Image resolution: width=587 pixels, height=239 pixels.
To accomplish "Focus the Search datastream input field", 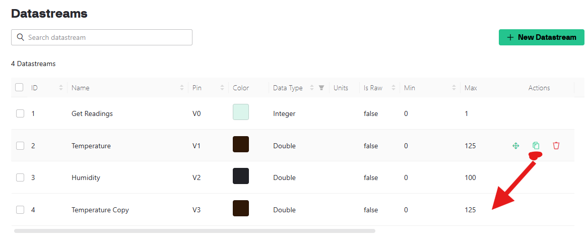I will (x=102, y=37).
